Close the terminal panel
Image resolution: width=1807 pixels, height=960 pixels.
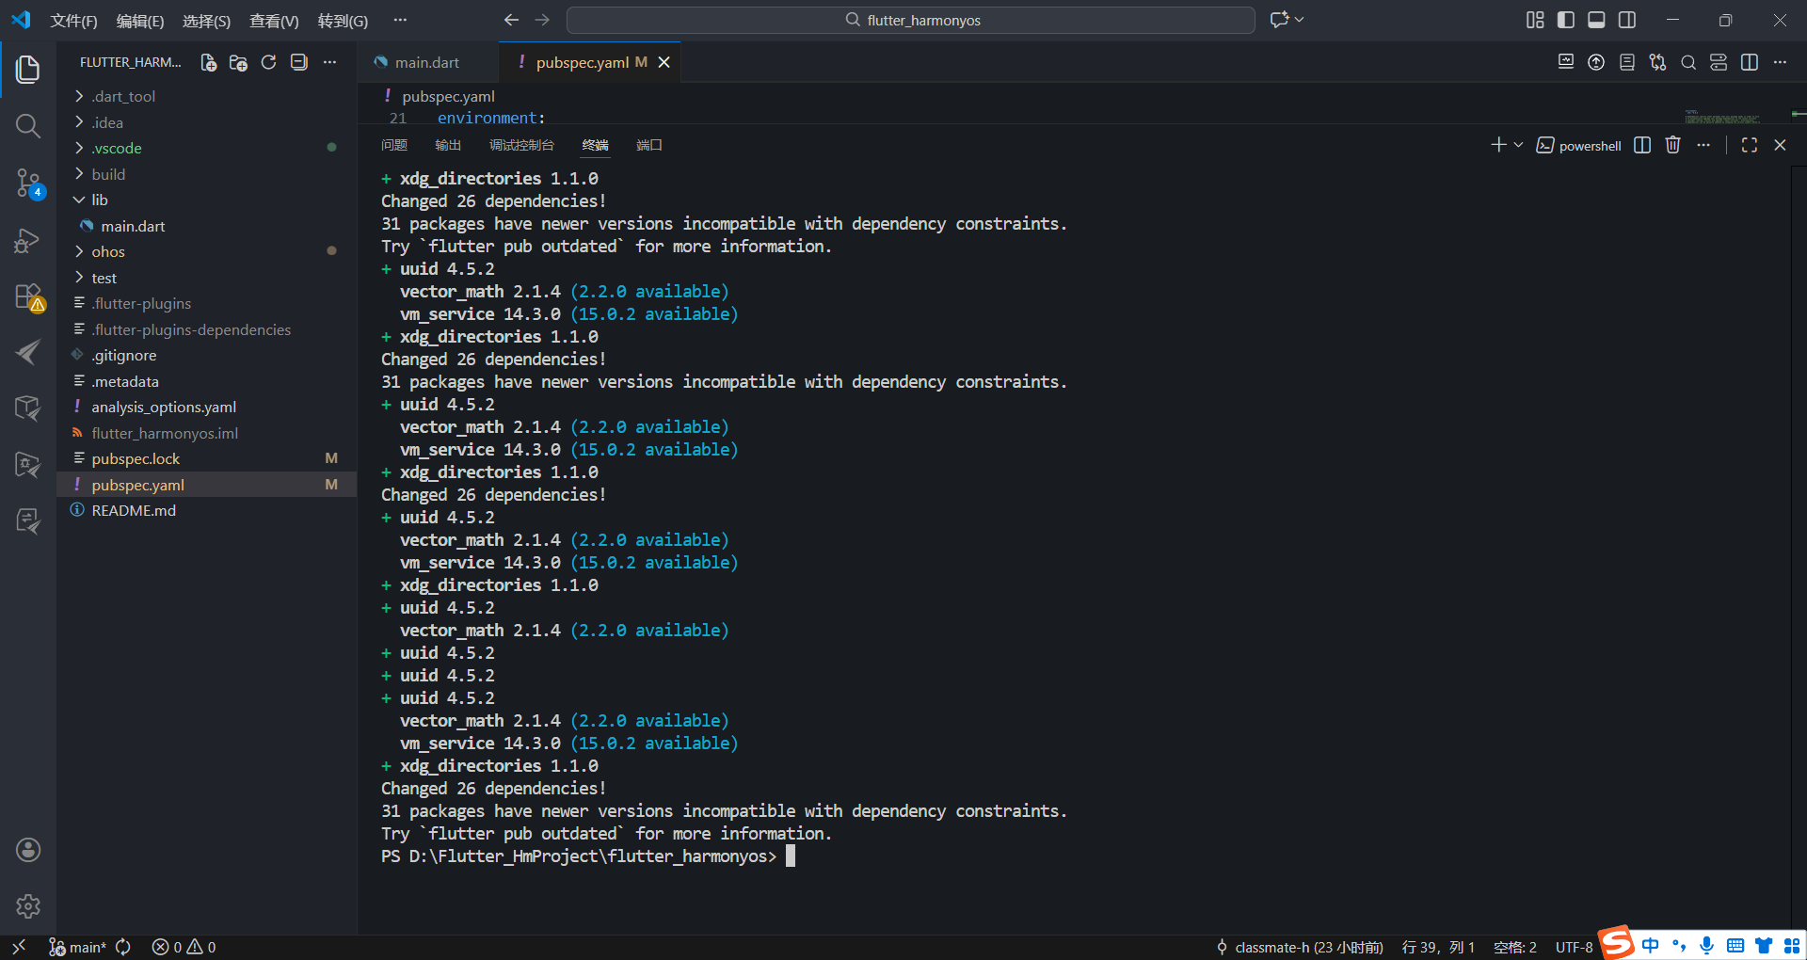click(1780, 145)
